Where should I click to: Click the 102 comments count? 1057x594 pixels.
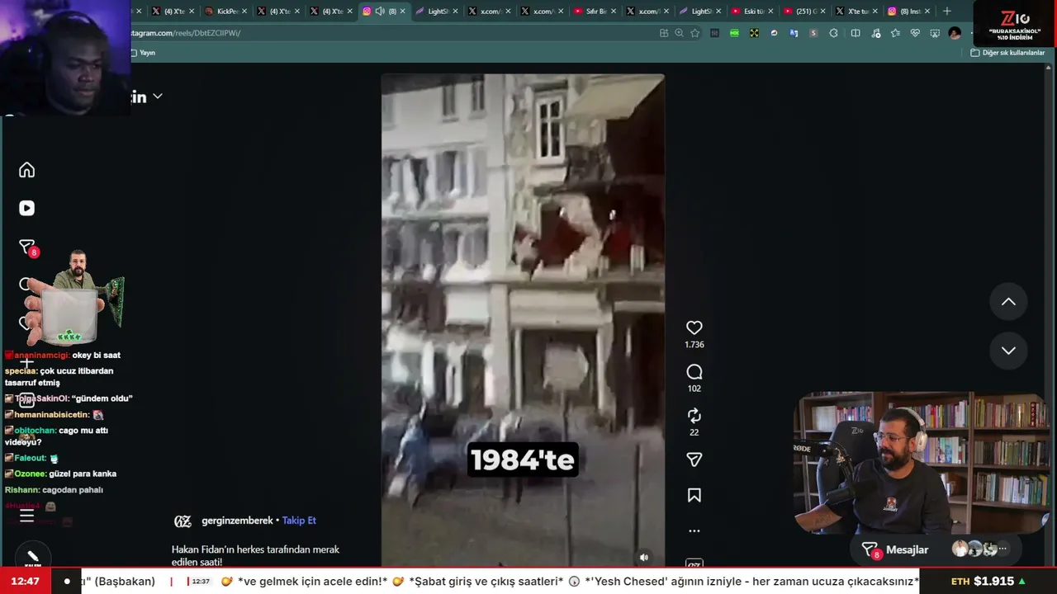pos(694,389)
